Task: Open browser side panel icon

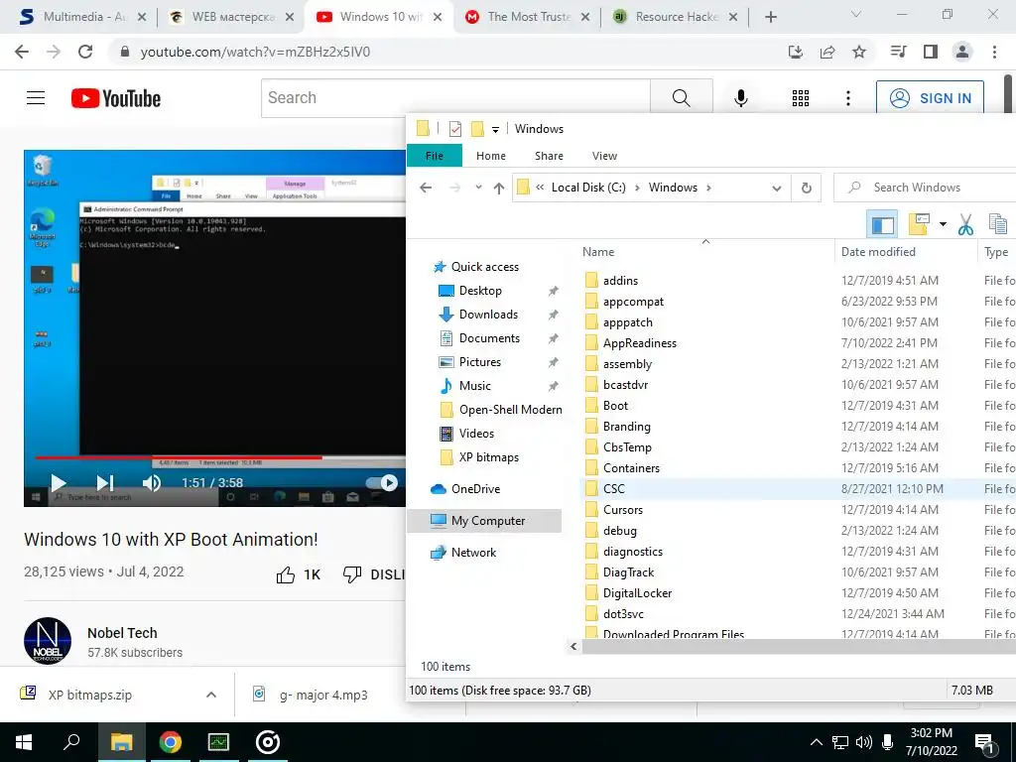Action: 931,52
